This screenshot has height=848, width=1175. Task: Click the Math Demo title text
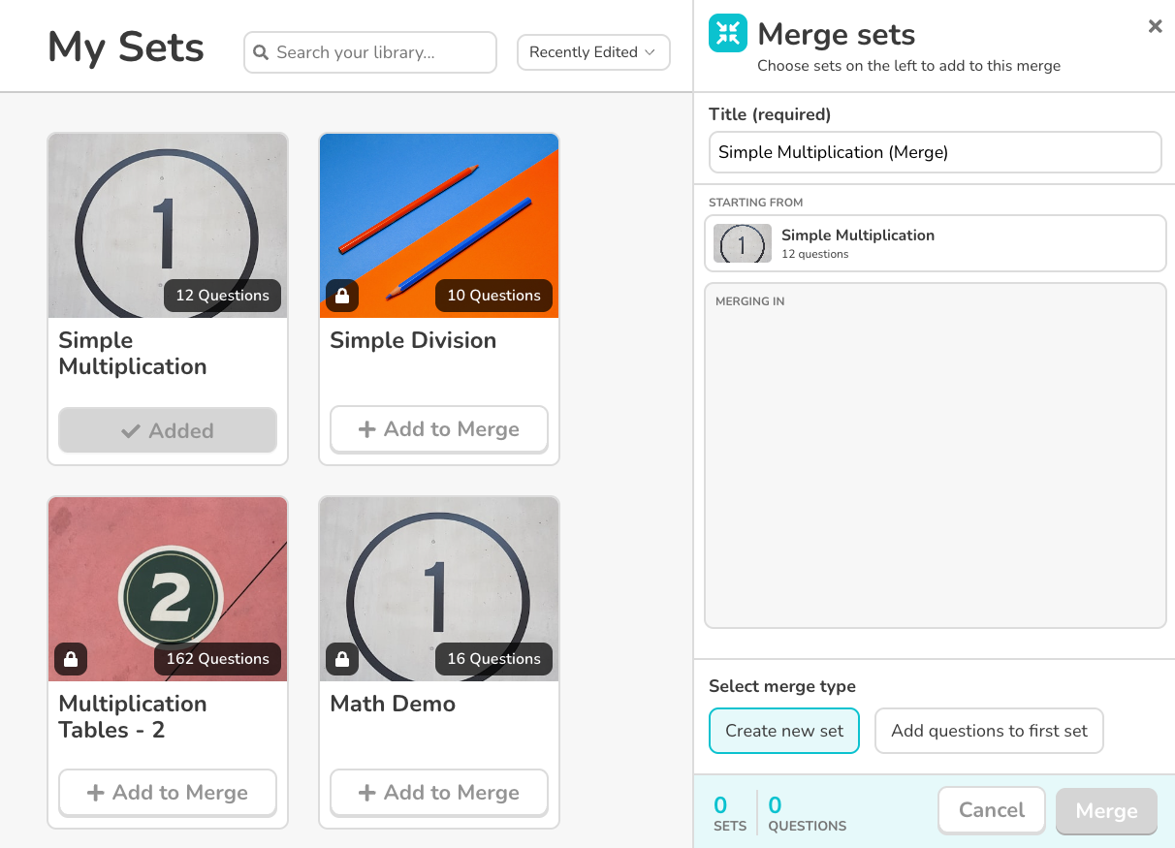pos(393,704)
